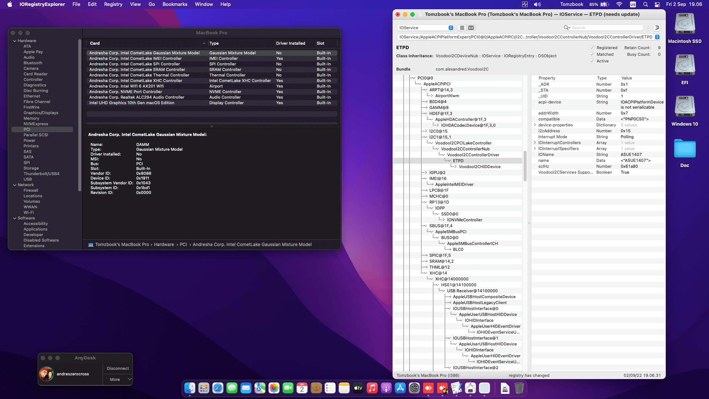Expand the device-properties dictionary row
The width and height of the screenshot is (709, 399).
pos(535,125)
